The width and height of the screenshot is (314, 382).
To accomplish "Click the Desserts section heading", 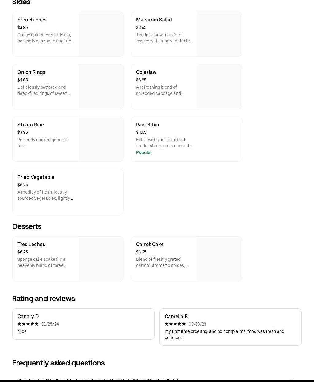I will coord(27,226).
